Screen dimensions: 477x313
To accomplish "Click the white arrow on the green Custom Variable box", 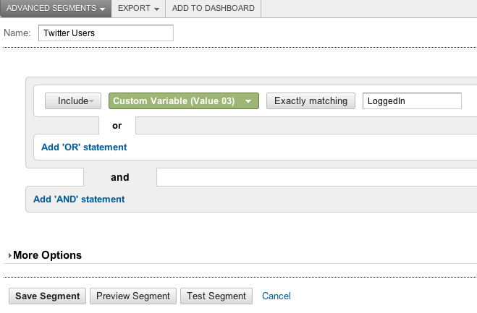I will point(248,102).
